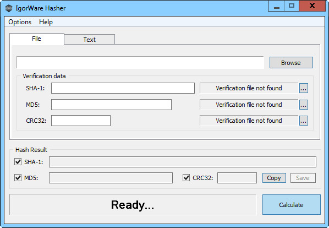Screen dimensions: 329x228
Task: Click the IgorWare Hasher app icon in title bar
Action: click(x=9, y=8)
